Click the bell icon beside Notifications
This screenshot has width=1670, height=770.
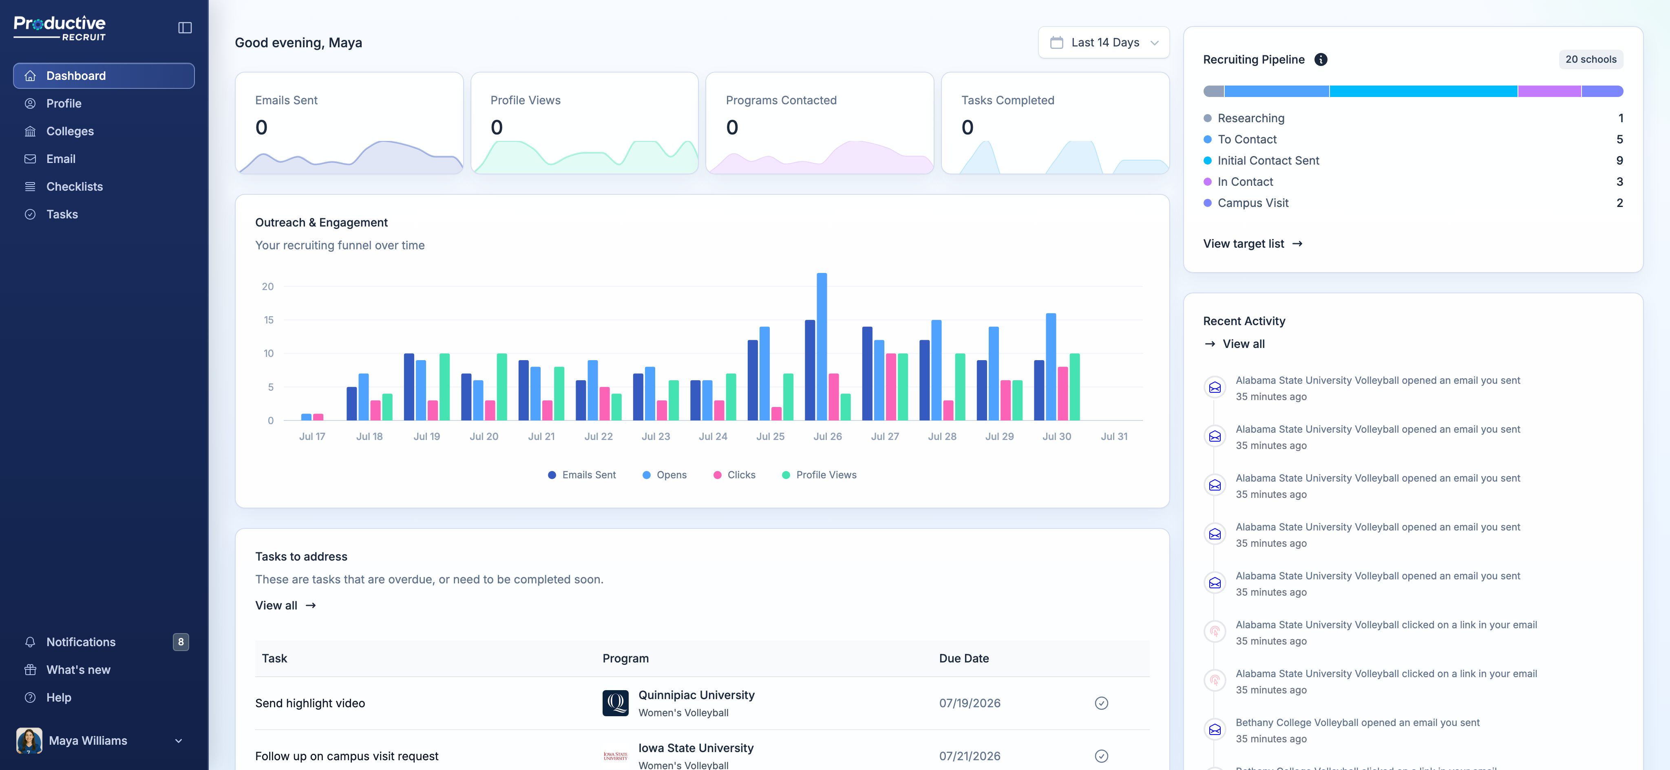click(x=30, y=642)
